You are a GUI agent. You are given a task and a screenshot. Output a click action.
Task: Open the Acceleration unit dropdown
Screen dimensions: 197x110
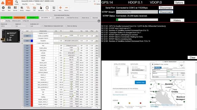(x=36, y=26)
